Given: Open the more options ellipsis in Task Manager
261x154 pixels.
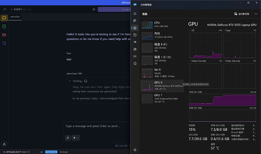Looking at the screenshot, I should coord(256,14).
